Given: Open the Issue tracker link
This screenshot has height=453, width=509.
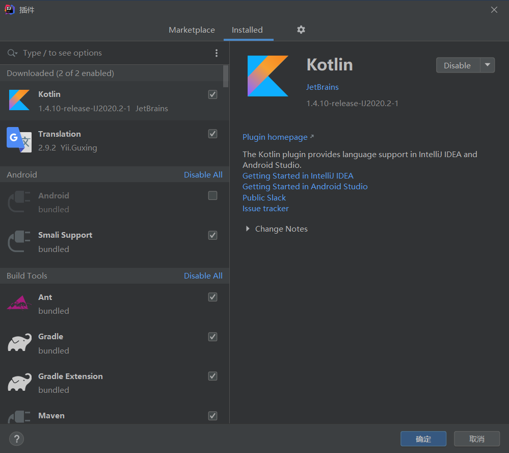Looking at the screenshot, I should (265, 209).
